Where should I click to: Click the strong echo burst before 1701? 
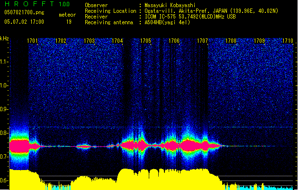pos(19,146)
